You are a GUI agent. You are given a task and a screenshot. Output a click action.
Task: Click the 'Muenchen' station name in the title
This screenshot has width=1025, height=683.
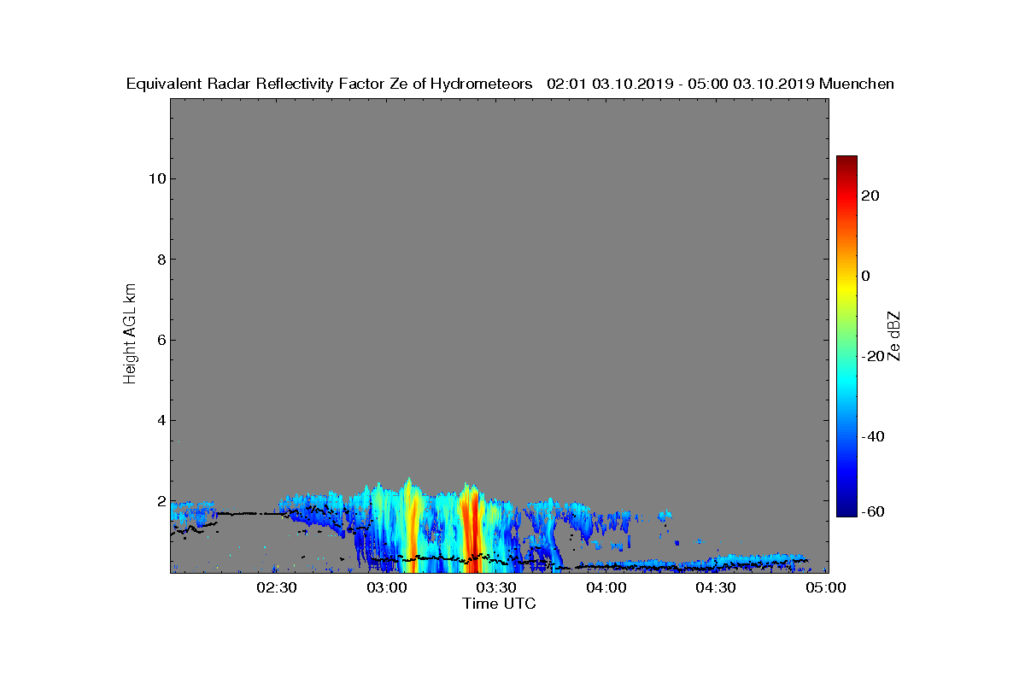(x=857, y=84)
